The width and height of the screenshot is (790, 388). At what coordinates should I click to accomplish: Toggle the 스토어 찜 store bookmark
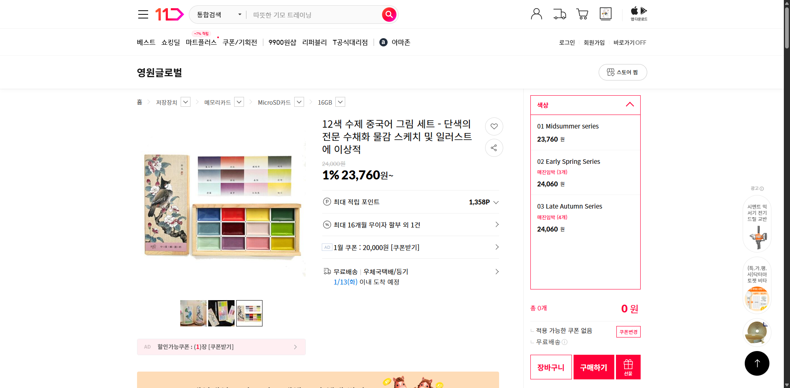pos(623,72)
